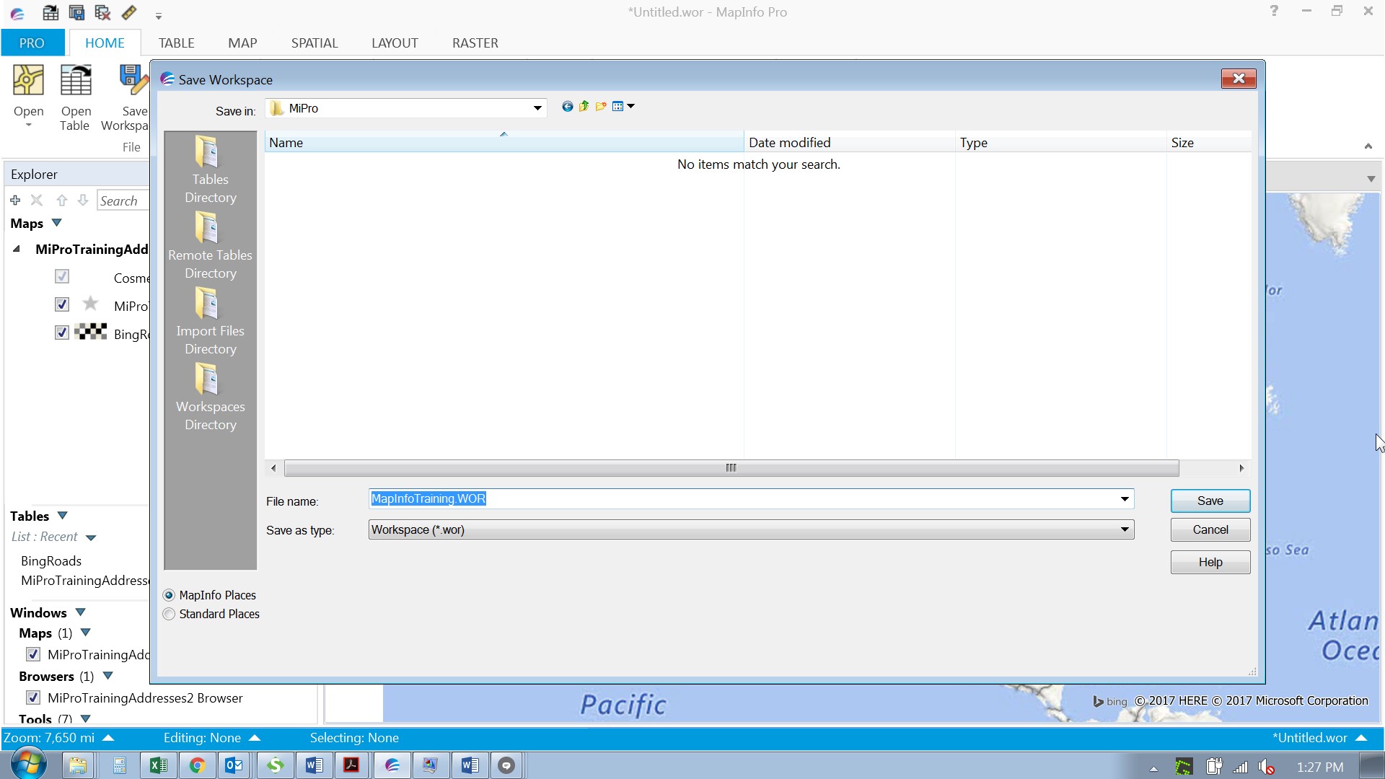The image size is (1385, 779).
Task: Click the horizontal scrollbar in file list
Action: [x=731, y=468]
